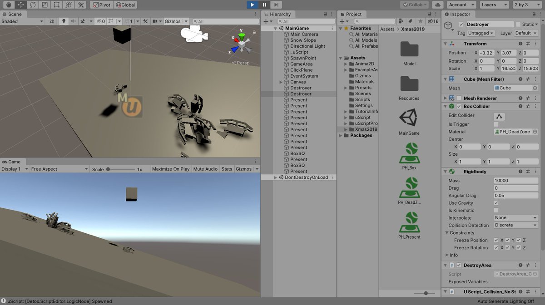This screenshot has width=545, height=305.
Task: Open the Interpolate None dropdown
Action: pos(516,218)
